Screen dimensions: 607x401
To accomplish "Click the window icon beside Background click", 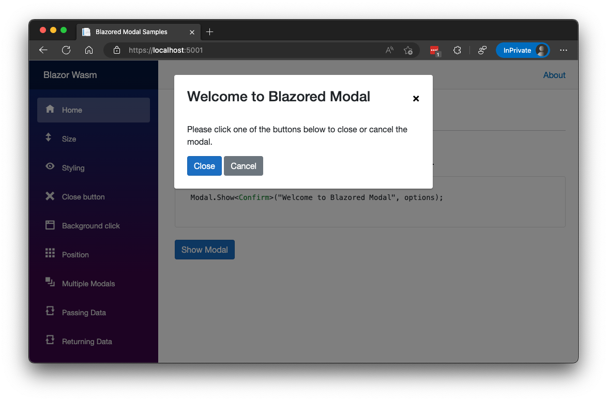I will tap(50, 225).
